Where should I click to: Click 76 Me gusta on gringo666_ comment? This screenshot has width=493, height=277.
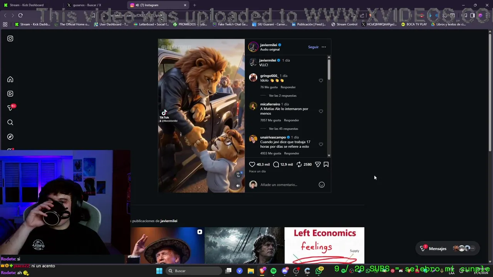tap(269, 87)
